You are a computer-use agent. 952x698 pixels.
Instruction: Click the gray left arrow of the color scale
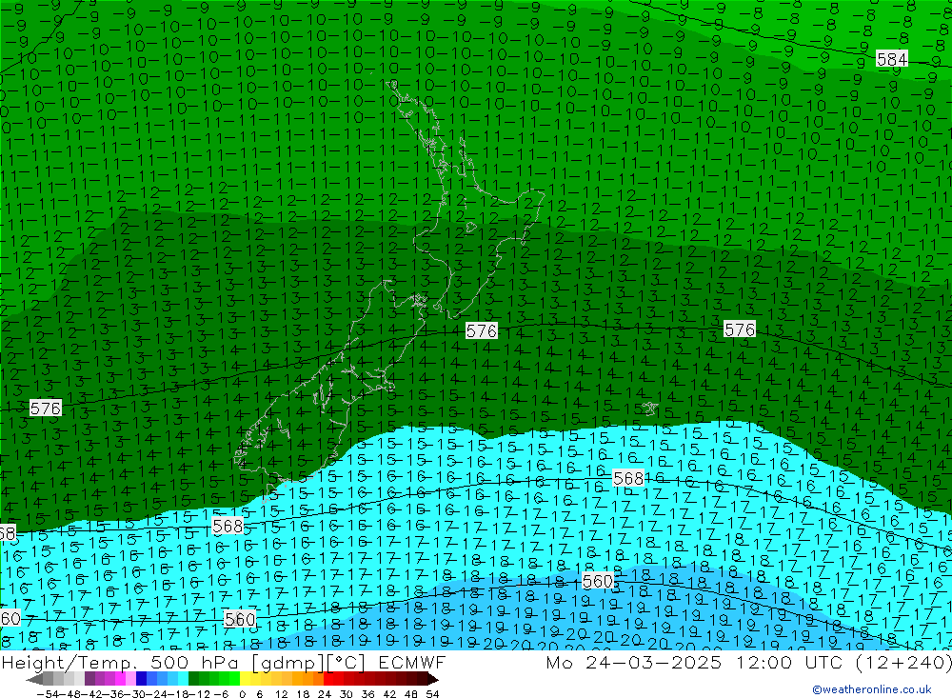[34, 680]
